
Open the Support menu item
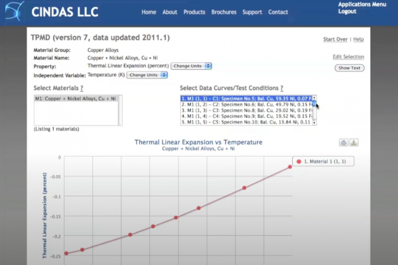point(252,12)
